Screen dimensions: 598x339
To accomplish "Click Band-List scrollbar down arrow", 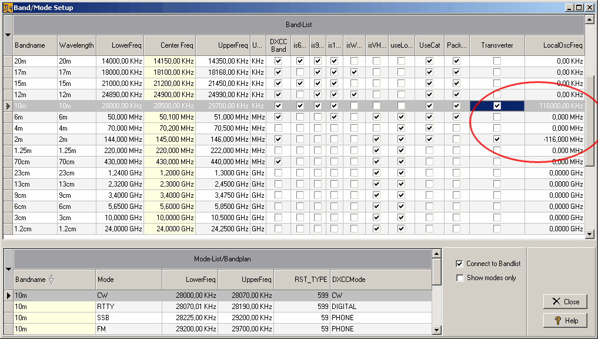I will point(590,234).
